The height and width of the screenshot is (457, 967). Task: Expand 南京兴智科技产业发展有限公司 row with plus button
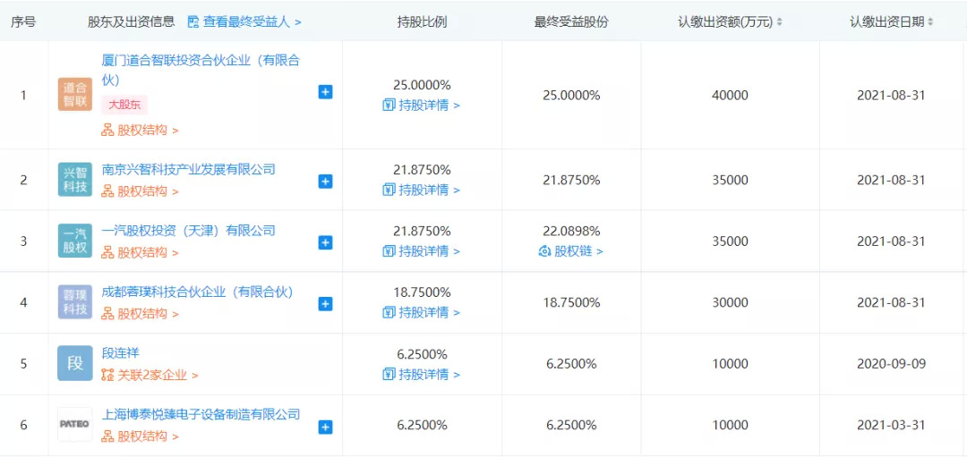[x=325, y=181]
